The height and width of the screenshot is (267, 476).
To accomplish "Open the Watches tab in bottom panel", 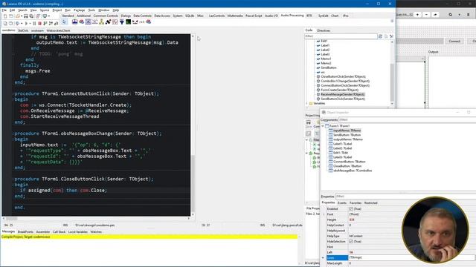I will (96, 232).
